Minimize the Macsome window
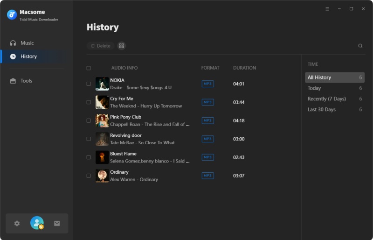This screenshot has height=240, width=373. click(339, 9)
